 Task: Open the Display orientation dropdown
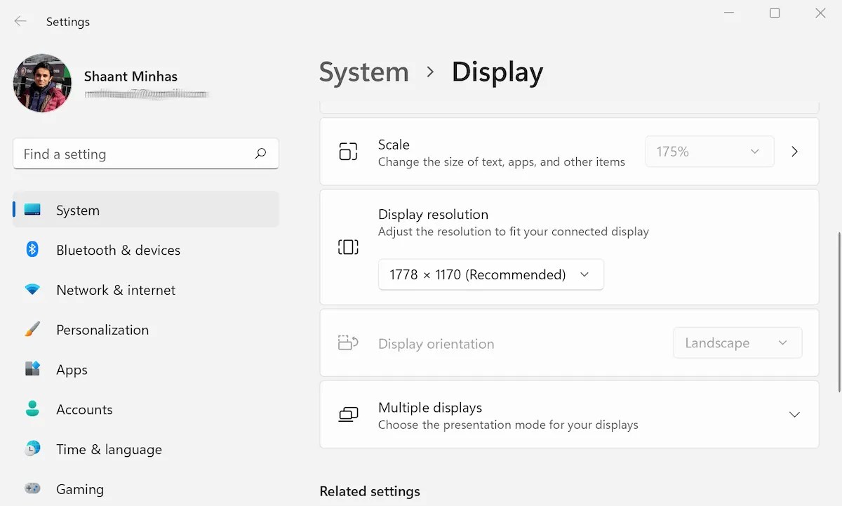737,342
